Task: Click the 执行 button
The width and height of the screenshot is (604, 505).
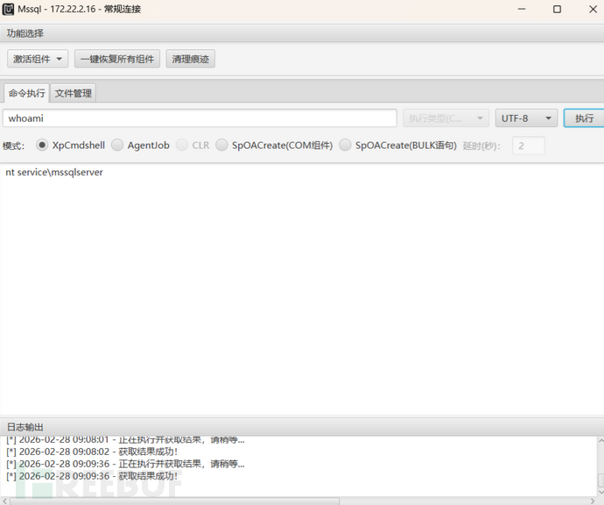Action: click(x=584, y=118)
